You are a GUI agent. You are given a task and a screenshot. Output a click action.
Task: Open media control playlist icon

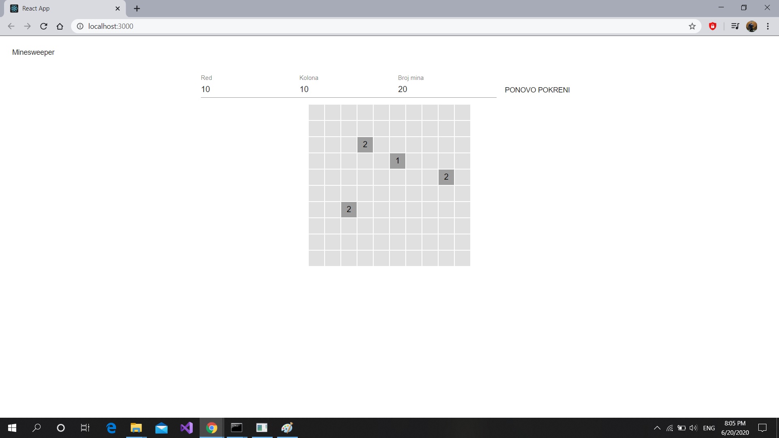[x=735, y=26]
